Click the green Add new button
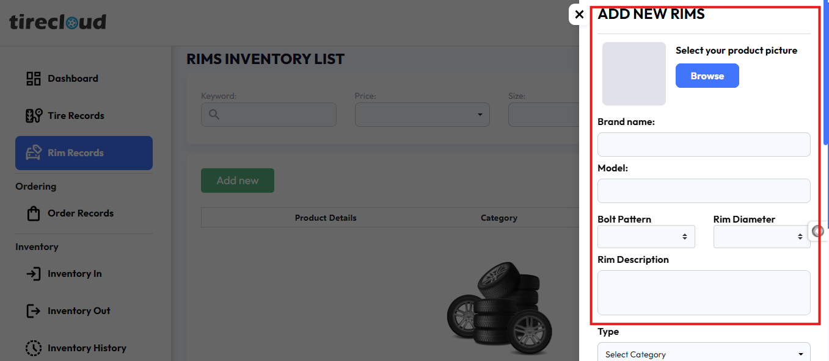 tap(237, 180)
